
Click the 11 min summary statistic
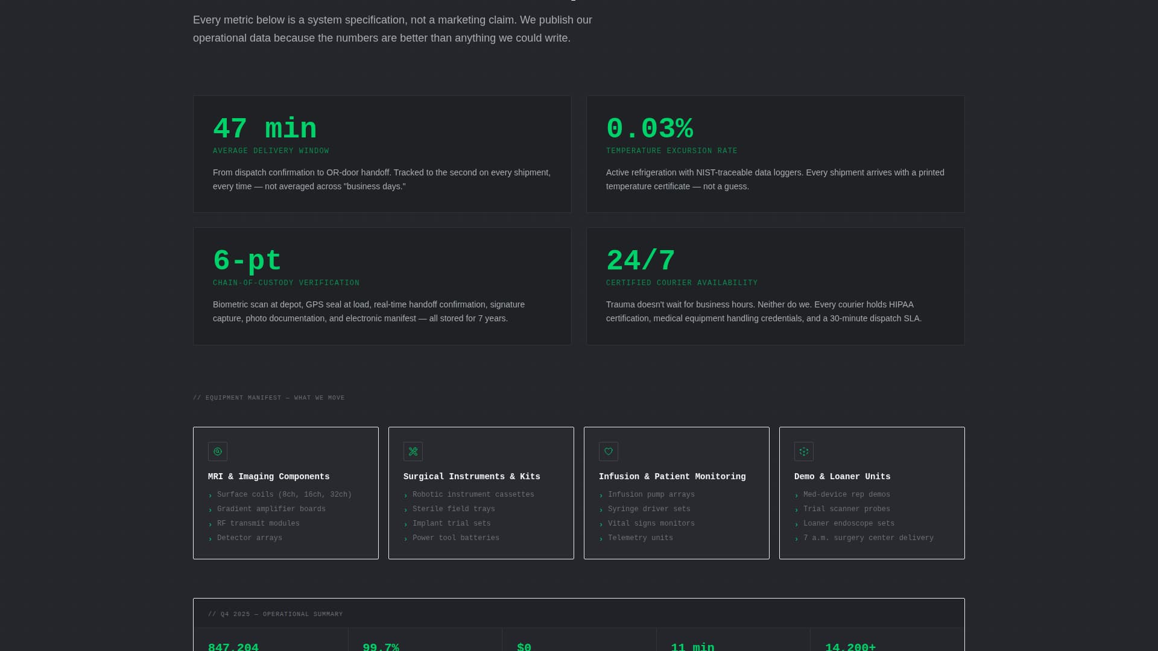coord(692,647)
